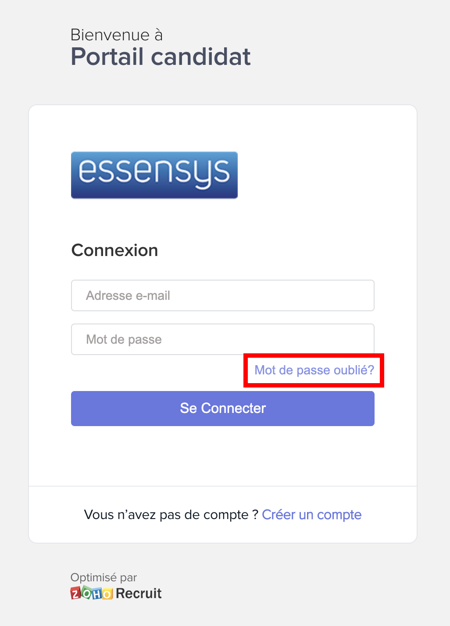The image size is (450, 626).
Task: Select Créer un compte
Action: (x=312, y=515)
